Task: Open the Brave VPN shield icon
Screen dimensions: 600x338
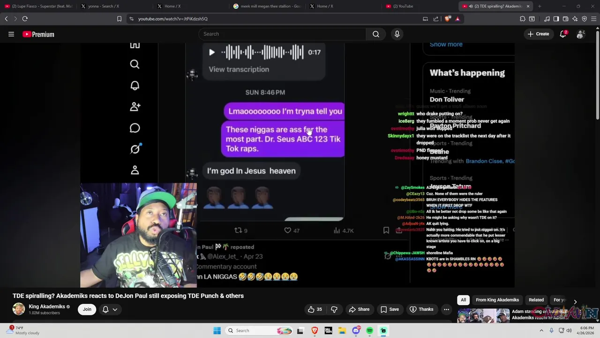Action: point(584,19)
